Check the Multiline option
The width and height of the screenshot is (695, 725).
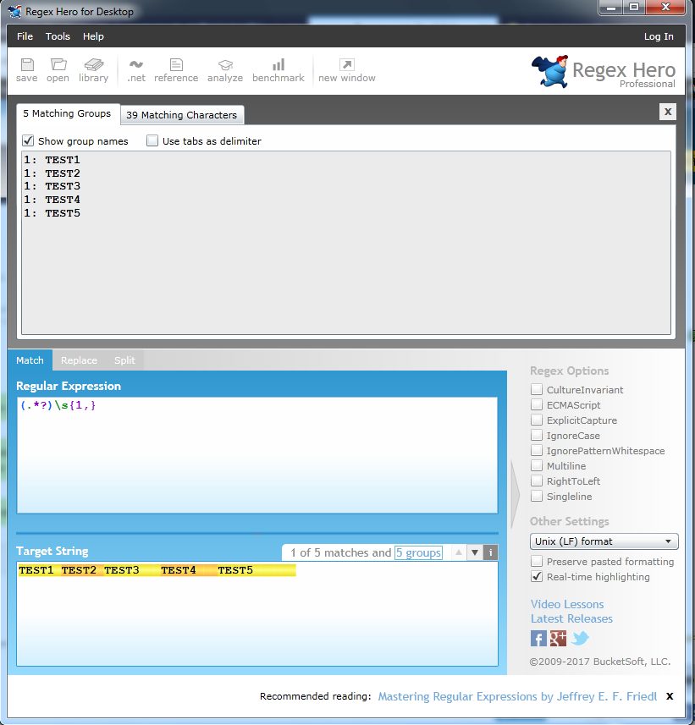(537, 465)
